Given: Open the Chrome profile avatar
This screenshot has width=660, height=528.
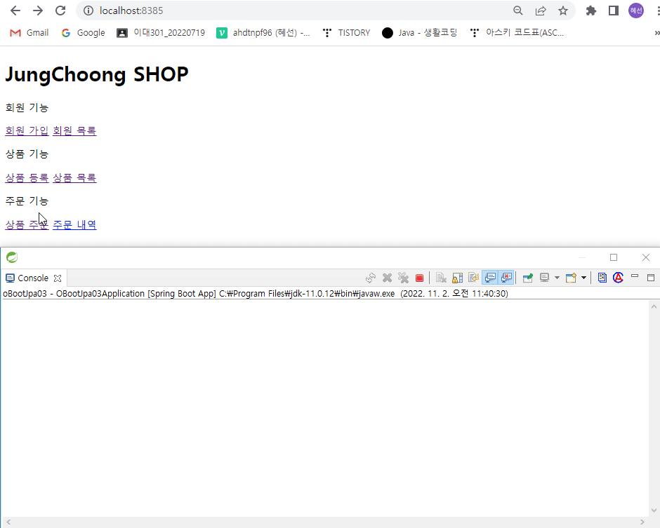Looking at the screenshot, I should click(636, 11).
